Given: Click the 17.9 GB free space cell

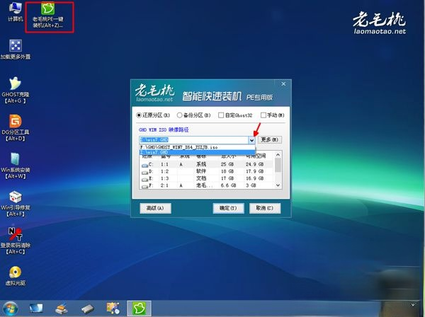Looking at the screenshot, I should (254, 171).
